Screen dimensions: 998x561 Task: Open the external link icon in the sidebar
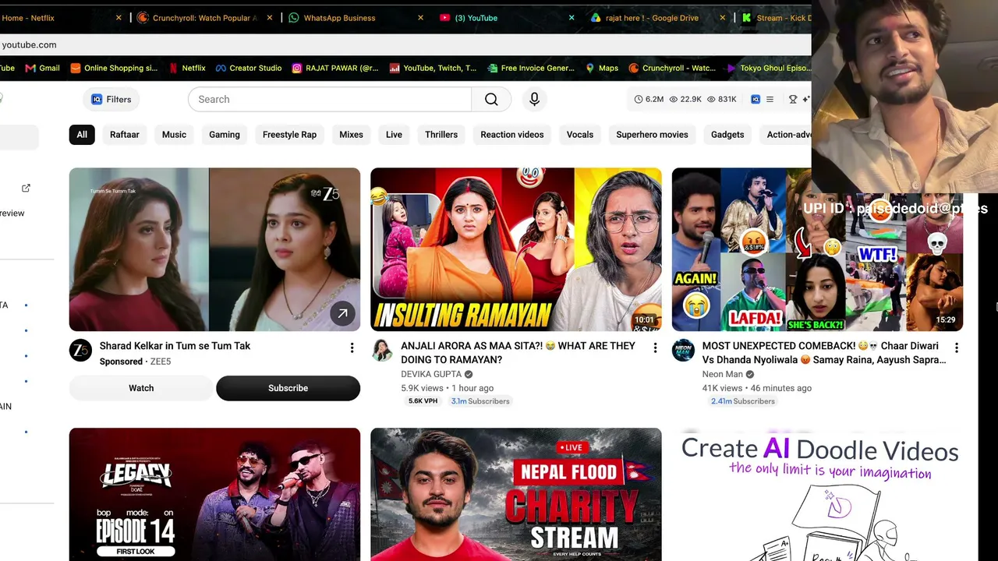(26, 188)
